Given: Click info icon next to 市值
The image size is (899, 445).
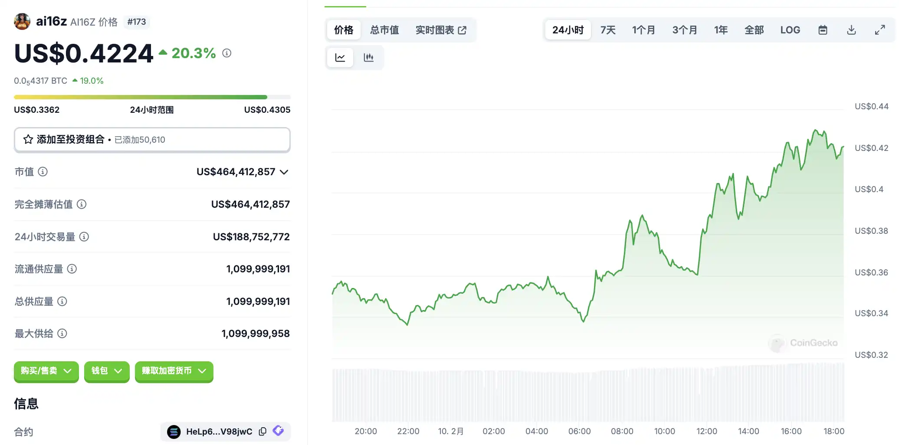Looking at the screenshot, I should (x=43, y=172).
